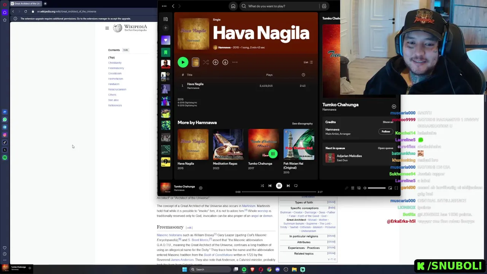Skip to next track
This screenshot has height=274, width=487.
coord(288,186)
